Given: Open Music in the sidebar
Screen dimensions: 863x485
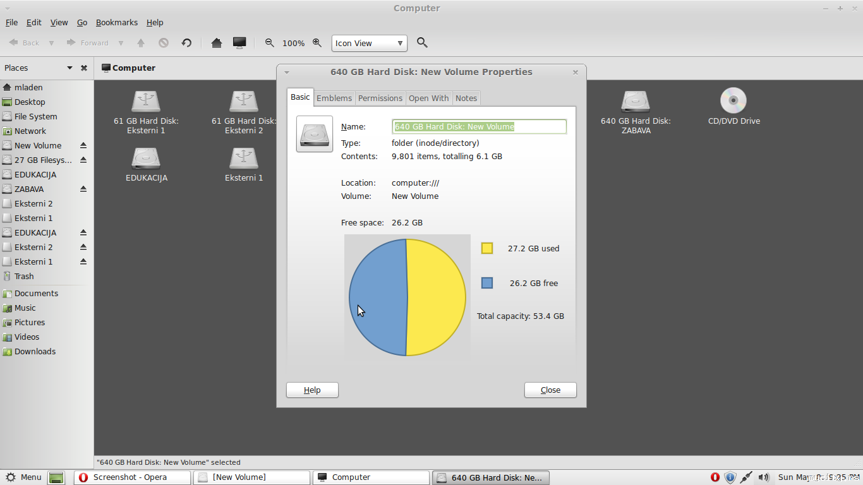Looking at the screenshot, I should [x=25, y=308].
